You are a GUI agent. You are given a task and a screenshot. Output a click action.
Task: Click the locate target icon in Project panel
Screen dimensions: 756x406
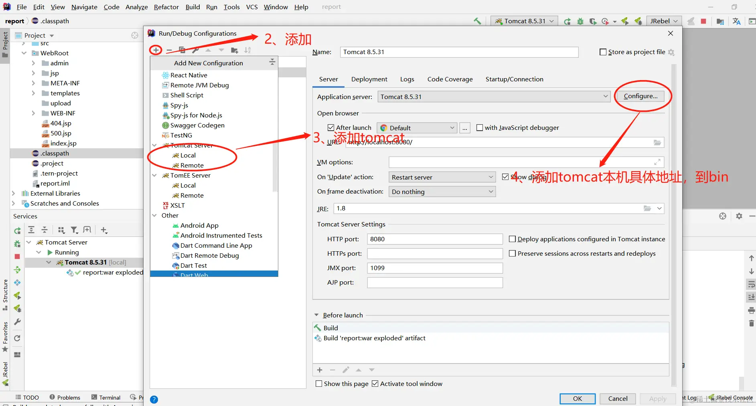click(135, 35)
